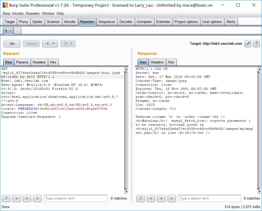Open the User options tab
The width and height of the screenshot is (262, 211).
[212, 22]
